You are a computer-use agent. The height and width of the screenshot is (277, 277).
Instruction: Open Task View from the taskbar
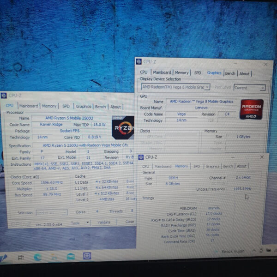[x=21, y=258]
